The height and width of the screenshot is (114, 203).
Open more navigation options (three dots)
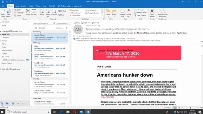24,104
